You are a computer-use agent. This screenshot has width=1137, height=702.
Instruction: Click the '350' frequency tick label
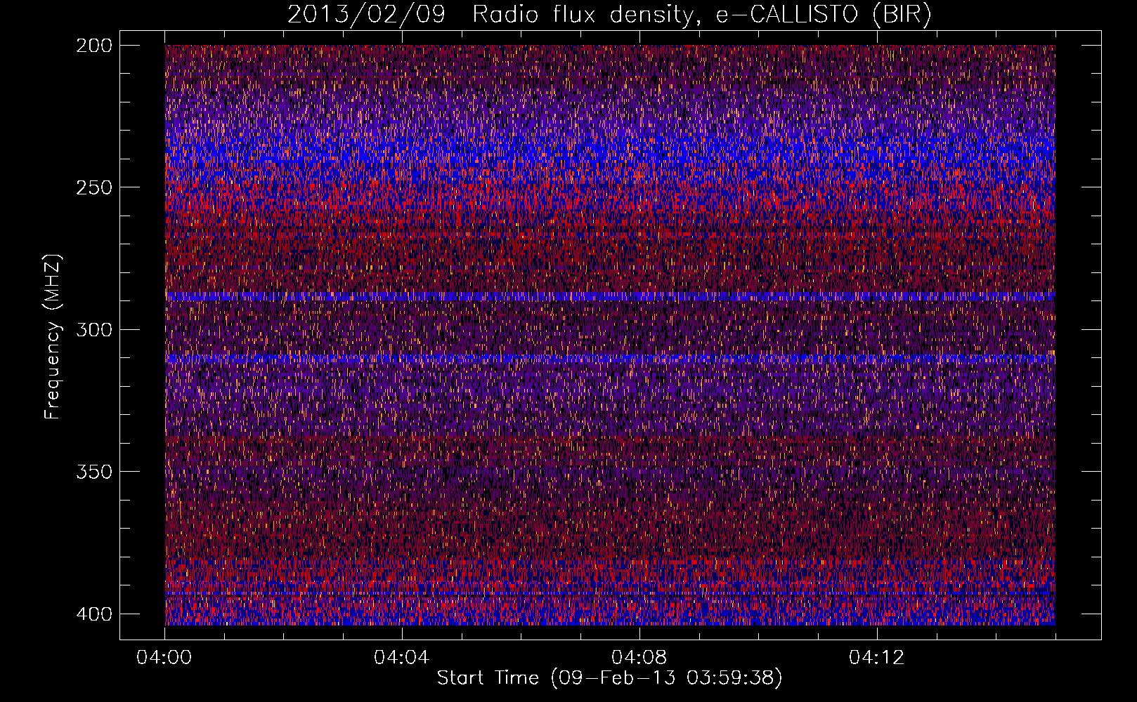pyautogui.click(x=93, y=472)
